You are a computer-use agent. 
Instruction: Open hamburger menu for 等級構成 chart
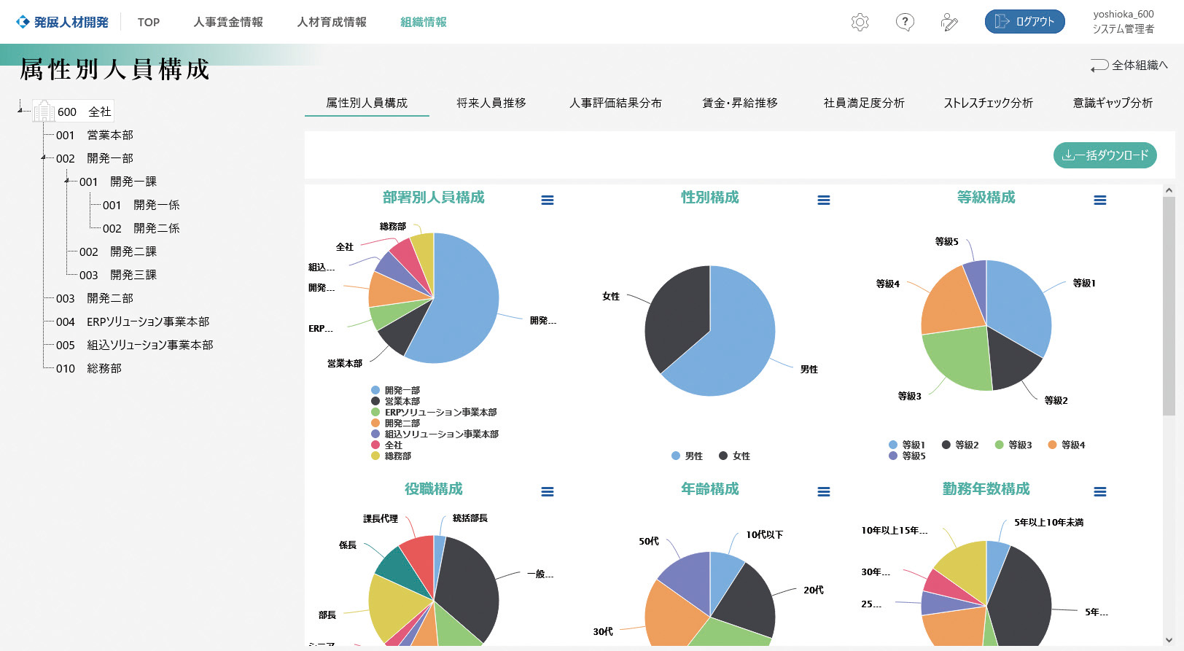coord(1100,200)
